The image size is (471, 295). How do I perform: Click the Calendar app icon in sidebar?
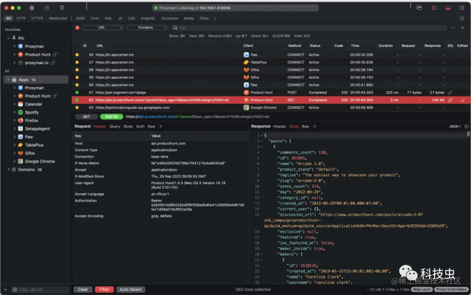pyautogui.click(x=20, y=104)
